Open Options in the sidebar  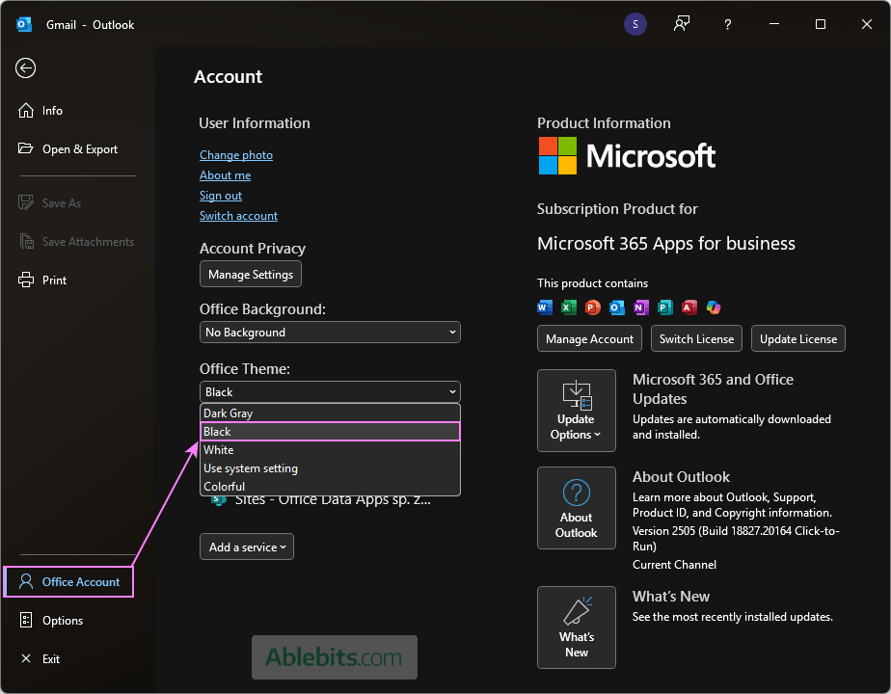pyautogui.click(x=51, y=620)
